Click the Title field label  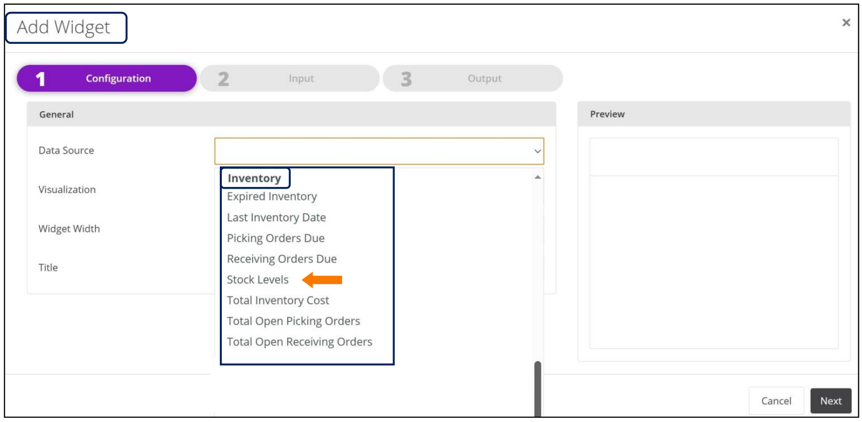pos(48,267)
